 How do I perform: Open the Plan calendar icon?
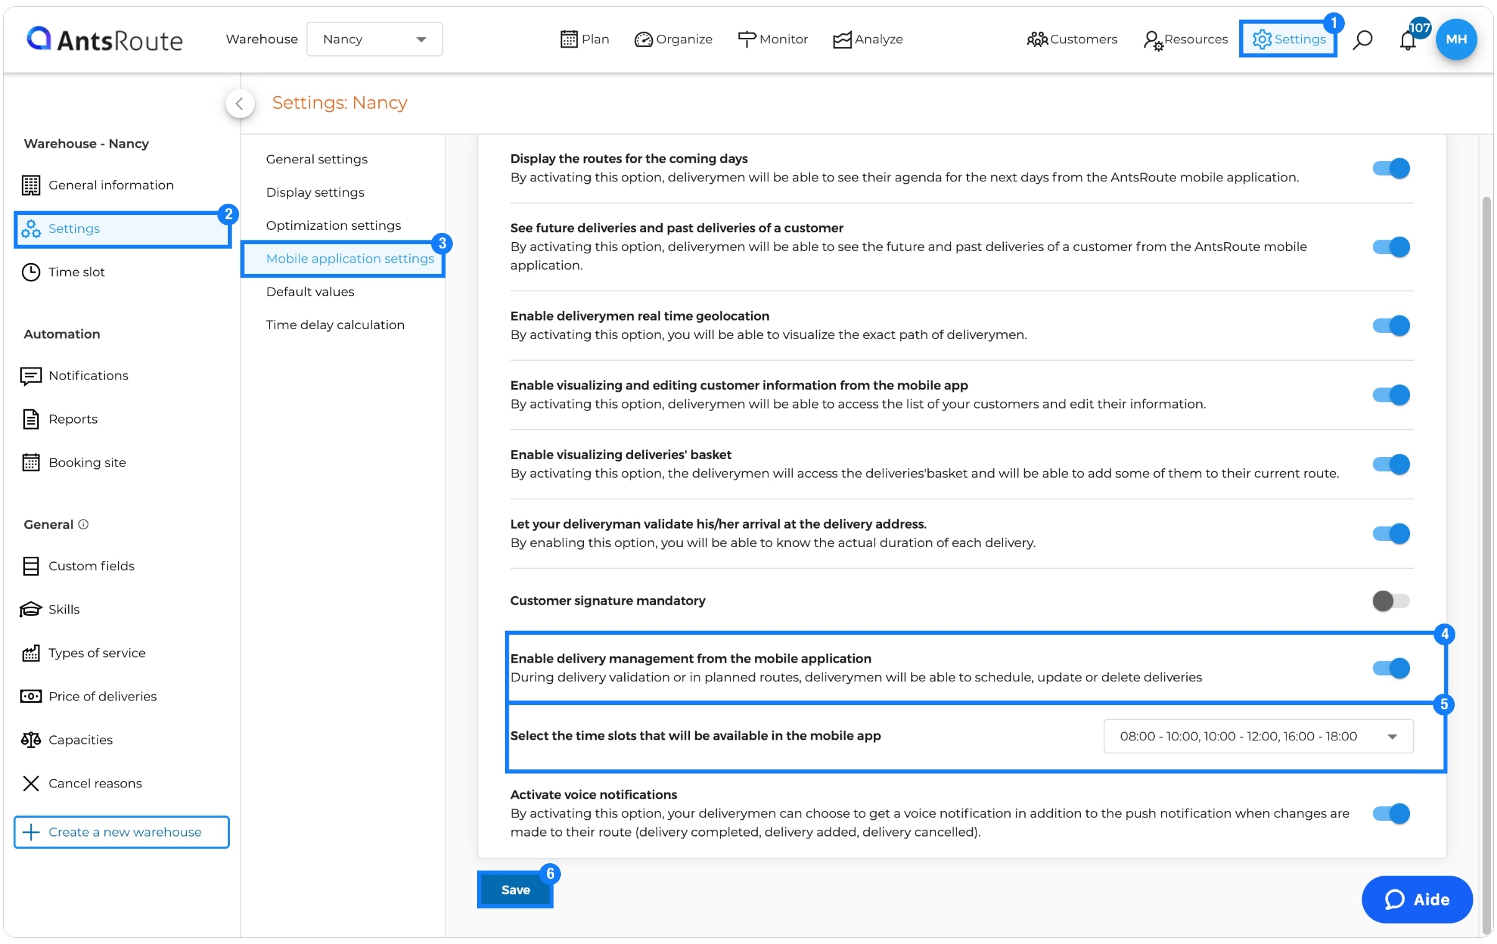coord(568,39)
